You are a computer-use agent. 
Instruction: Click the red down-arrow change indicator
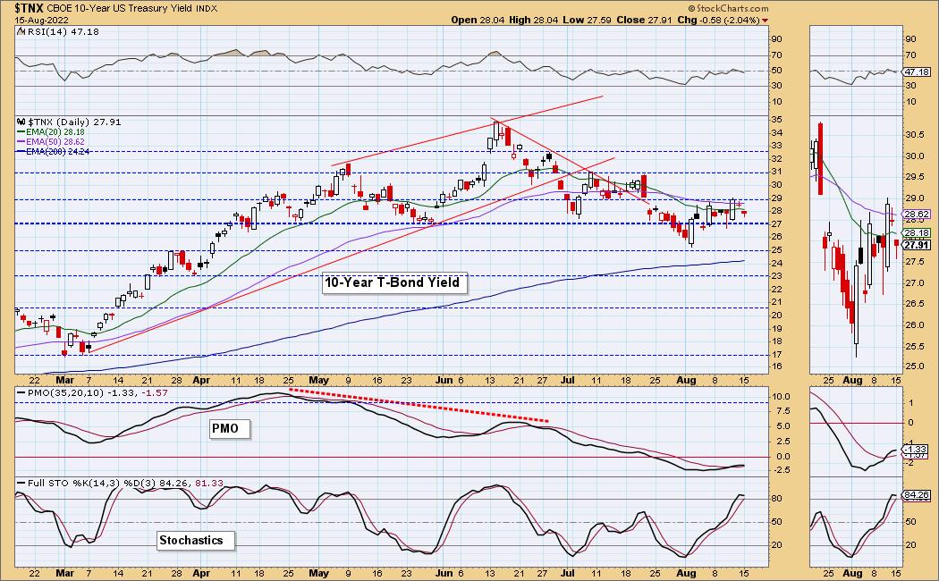click(765, 21)
